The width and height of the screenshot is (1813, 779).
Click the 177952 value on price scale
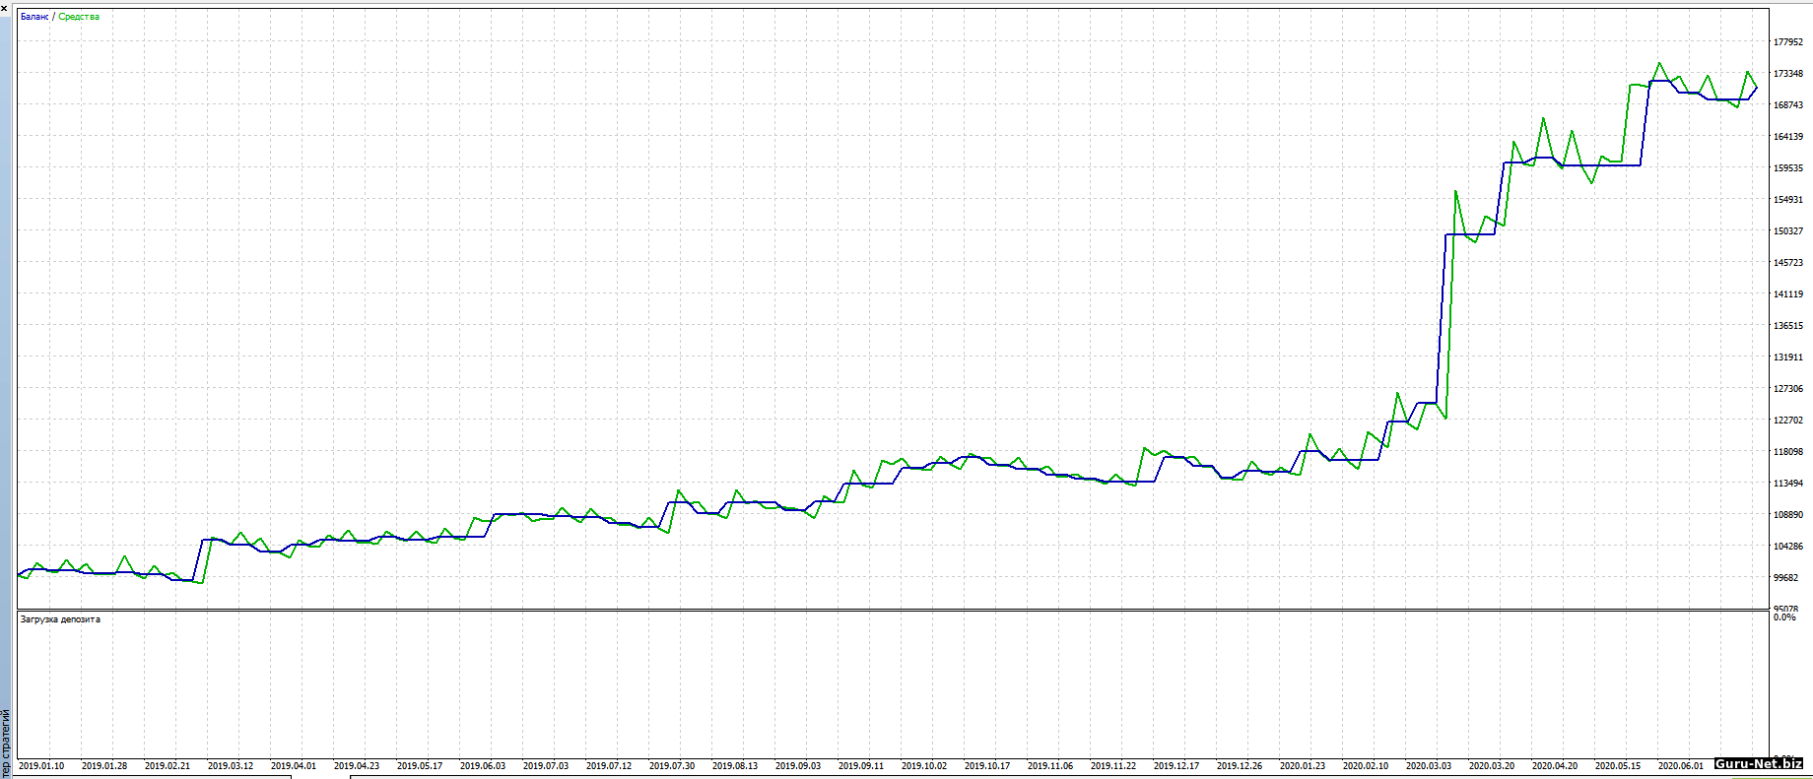coord(1788,42)
